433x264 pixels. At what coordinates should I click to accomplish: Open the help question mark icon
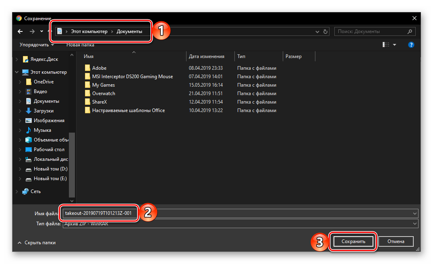tap(411, 45)
